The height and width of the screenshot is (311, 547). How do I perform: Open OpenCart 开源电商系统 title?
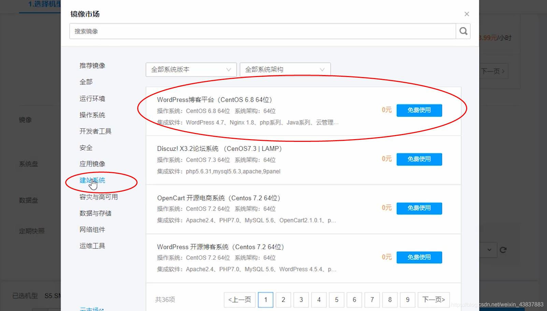click(219, 198)
